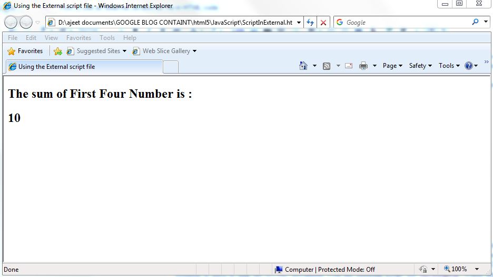The width and height of the screenshot is (493, 277).
Task: Open the Edit menu
Action: tap(31, 38)
